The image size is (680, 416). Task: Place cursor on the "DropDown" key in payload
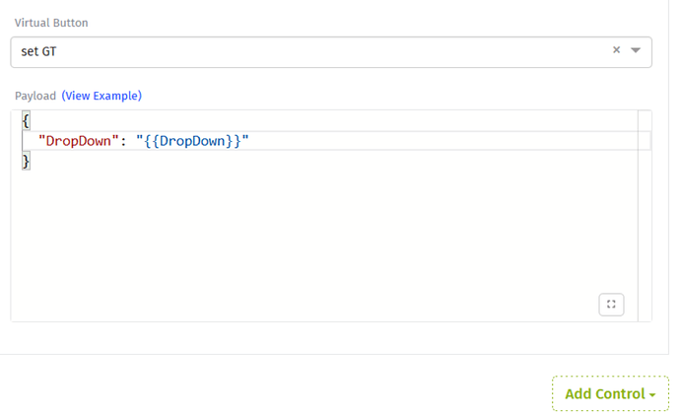pyautogui.click(x=79, y=141)
